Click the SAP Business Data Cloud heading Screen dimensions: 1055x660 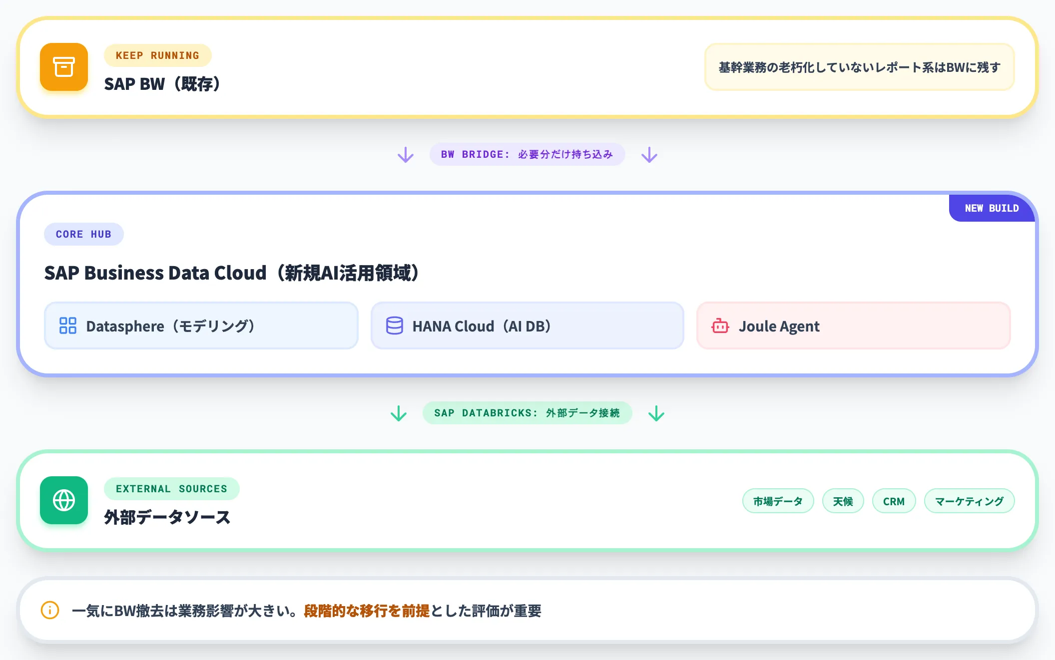[232, 273]
